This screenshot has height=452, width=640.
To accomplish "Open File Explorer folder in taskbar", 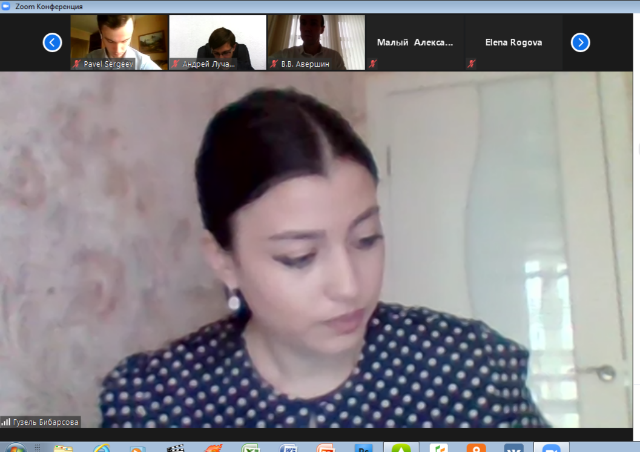I will [x=63, y=448].
